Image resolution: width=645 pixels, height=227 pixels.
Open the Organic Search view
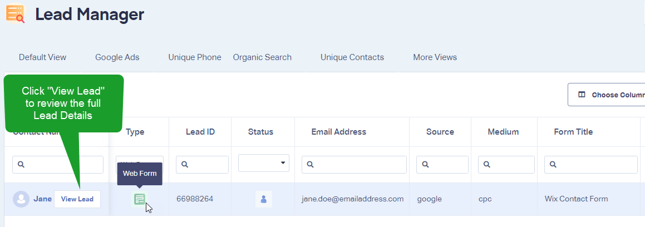[262, 57]
